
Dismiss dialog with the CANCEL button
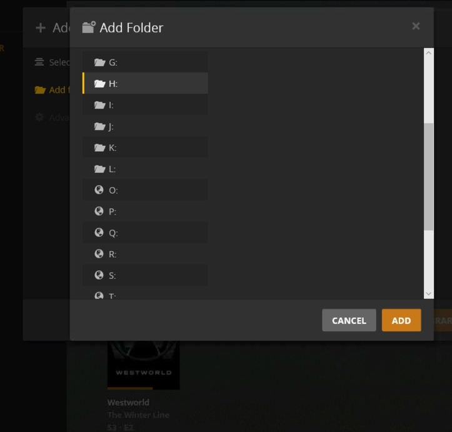click(349, 320)
